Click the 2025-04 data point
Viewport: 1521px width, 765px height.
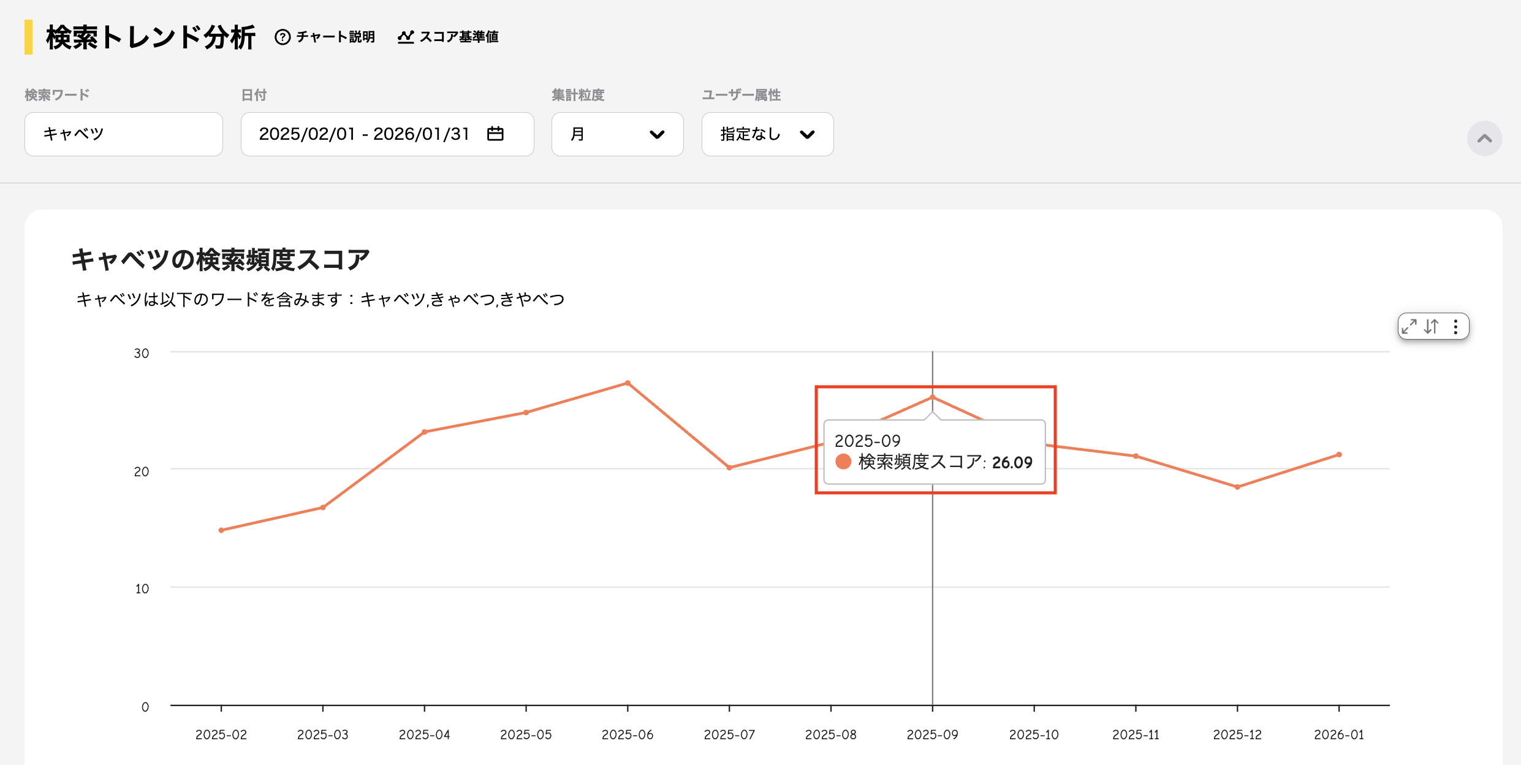pyautogui.click(x=425, y=432)
